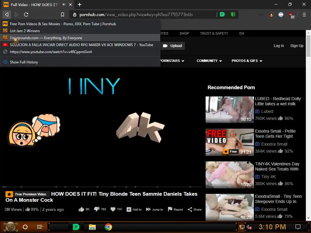Click Sign Up
Screen dimensions: 311x233
[x=297, y=46]
